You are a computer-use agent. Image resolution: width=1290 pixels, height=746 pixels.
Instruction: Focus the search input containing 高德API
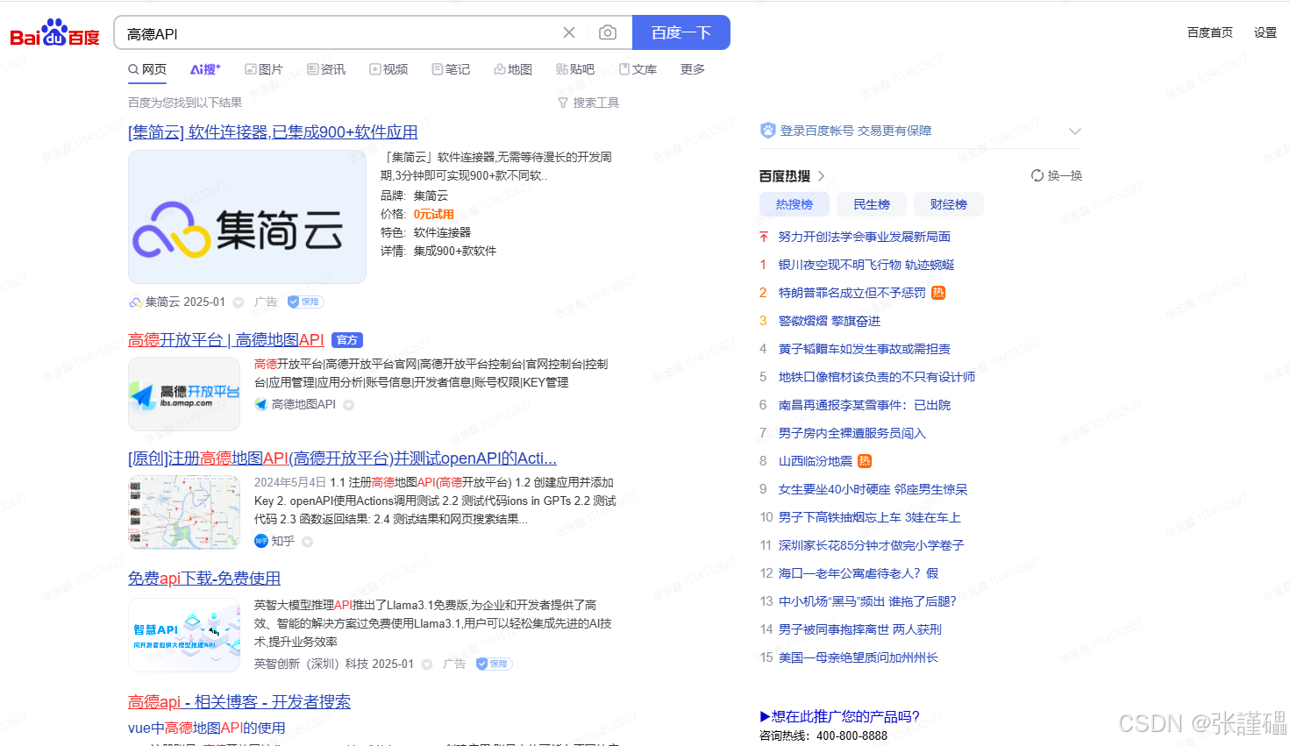338,33
